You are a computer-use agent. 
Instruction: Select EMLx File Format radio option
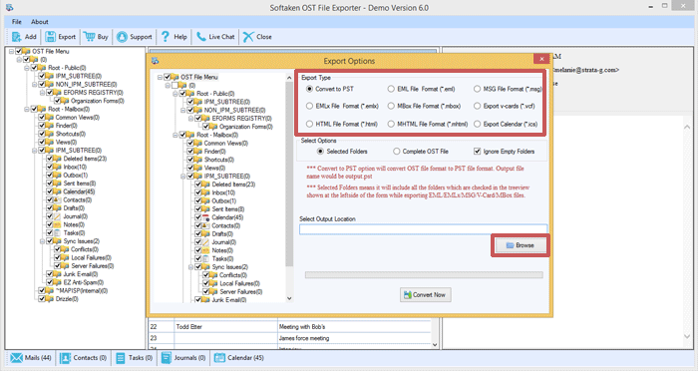309,106
